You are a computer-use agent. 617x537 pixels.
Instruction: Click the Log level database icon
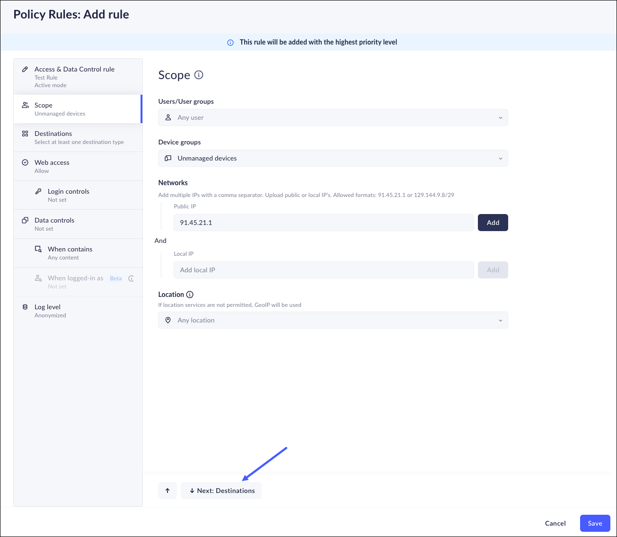coord(25,307)
